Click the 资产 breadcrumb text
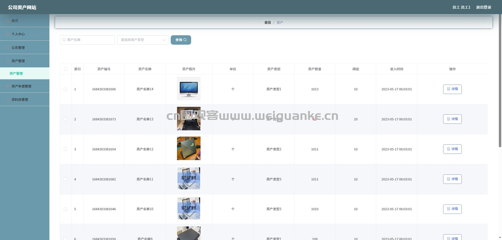The width and height of the screenshot is (502, 240). pyautogui.click(x=280, y=23)
